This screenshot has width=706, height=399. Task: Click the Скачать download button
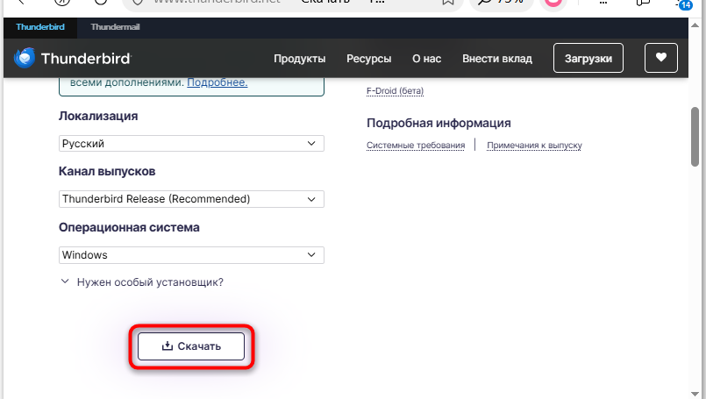click(191, 346)
